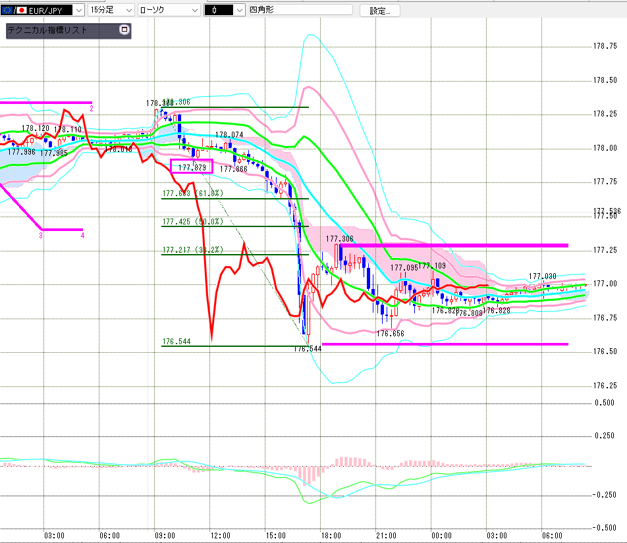
Task: Click the 177.623 (61.8%) Fibonacci label
Action: [193, 194]
